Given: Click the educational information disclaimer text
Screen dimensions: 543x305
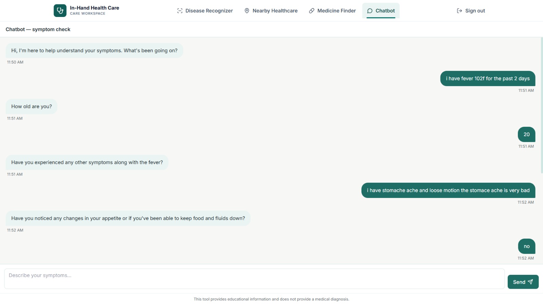Looking at the screenshot, I should coord(271,299).
